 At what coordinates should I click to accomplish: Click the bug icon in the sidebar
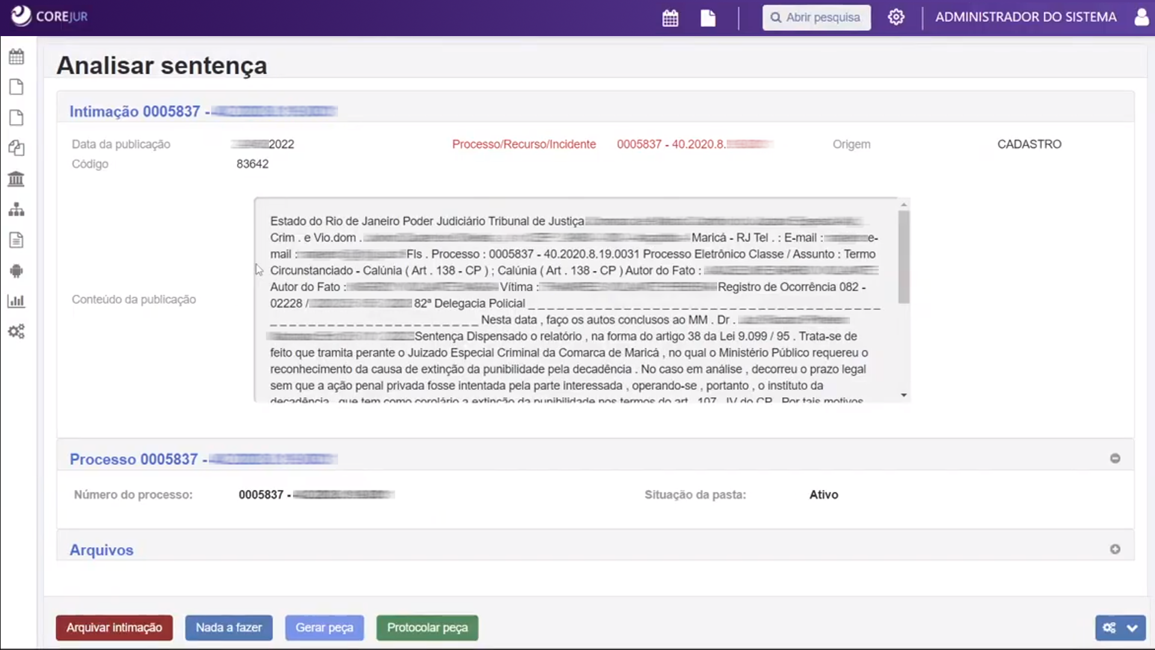(x=16, y=271)
